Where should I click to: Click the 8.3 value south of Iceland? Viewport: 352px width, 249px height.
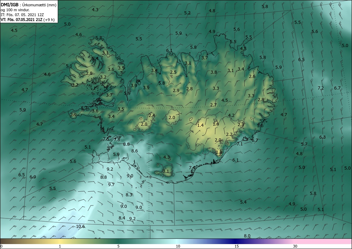click(129, 195)
